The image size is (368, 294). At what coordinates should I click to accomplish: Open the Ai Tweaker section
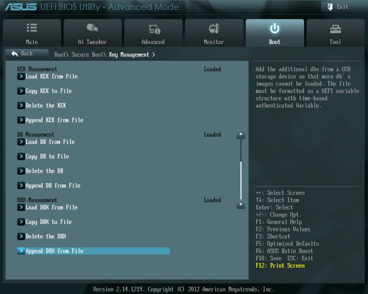point(92,33)
